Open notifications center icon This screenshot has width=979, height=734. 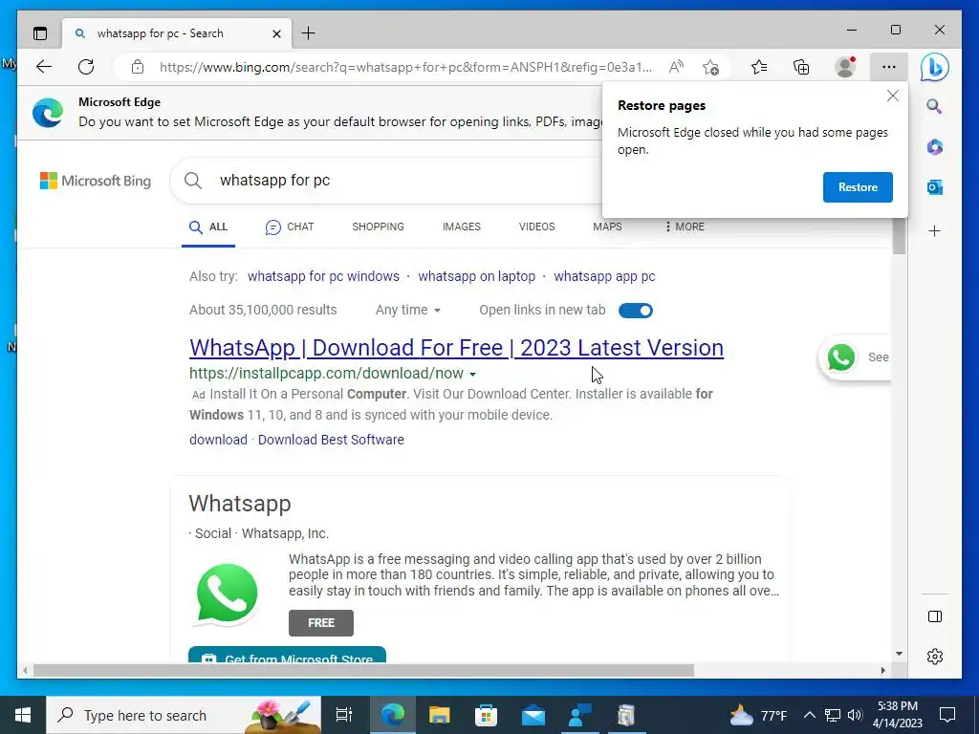tap(947, 715)
